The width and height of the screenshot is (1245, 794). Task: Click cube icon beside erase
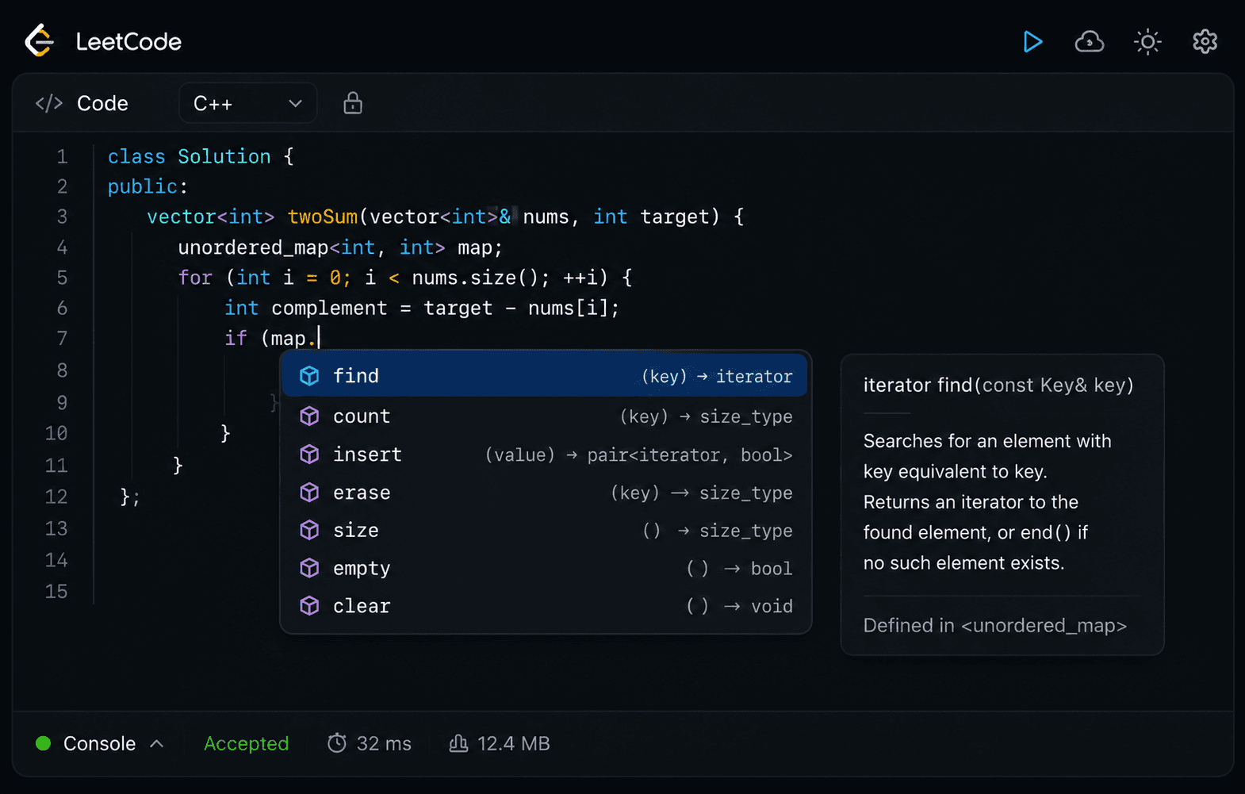[x=309, y=493]
